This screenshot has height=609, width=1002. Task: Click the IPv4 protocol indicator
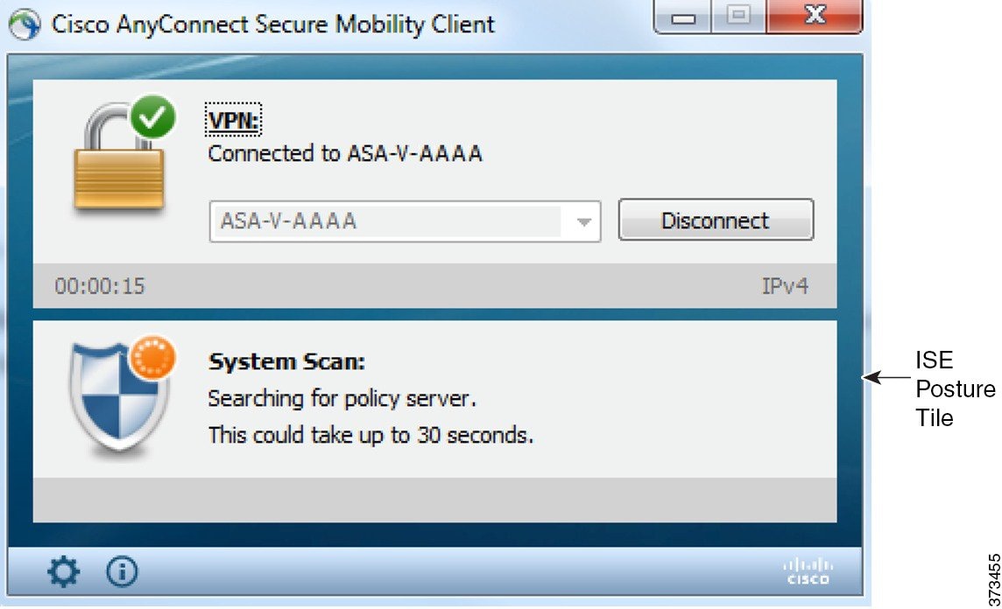tap(785, 286)
